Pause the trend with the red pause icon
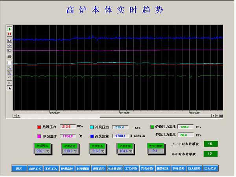This screenshot has height=177, width=236. tap(9, 34)
